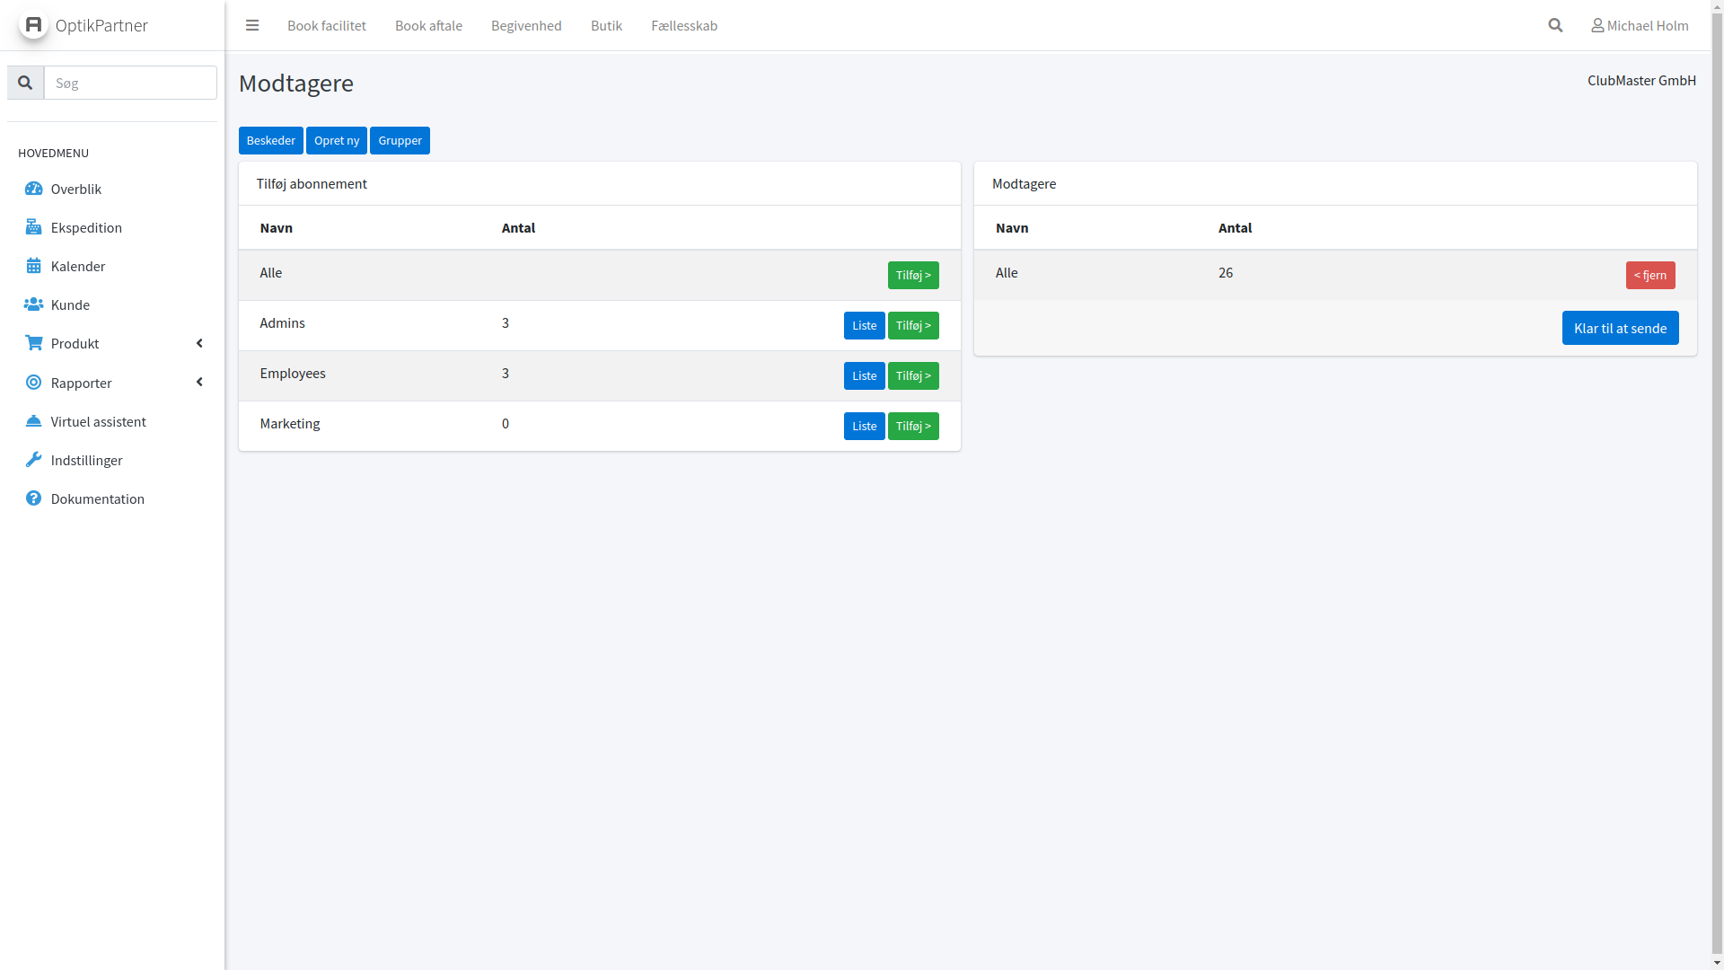Click the top-right search magnifier icon
The height and width of the screenshot is (970, 1724).
[x=1555, y=25]
